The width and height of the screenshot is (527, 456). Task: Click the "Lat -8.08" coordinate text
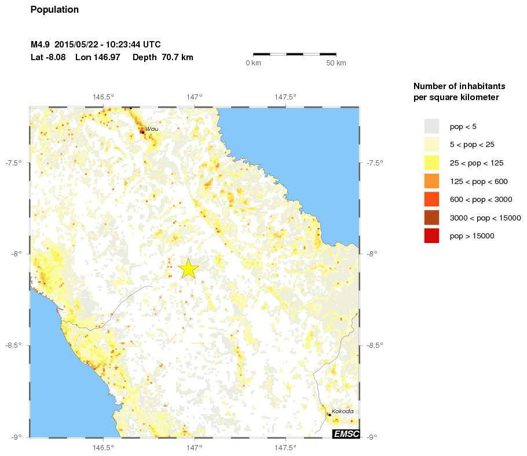tap(49, 57)
